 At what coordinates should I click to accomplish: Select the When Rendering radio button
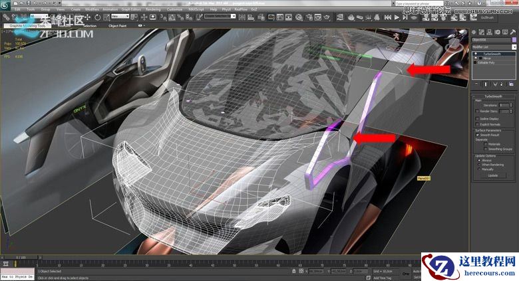(x=479, y=165)
